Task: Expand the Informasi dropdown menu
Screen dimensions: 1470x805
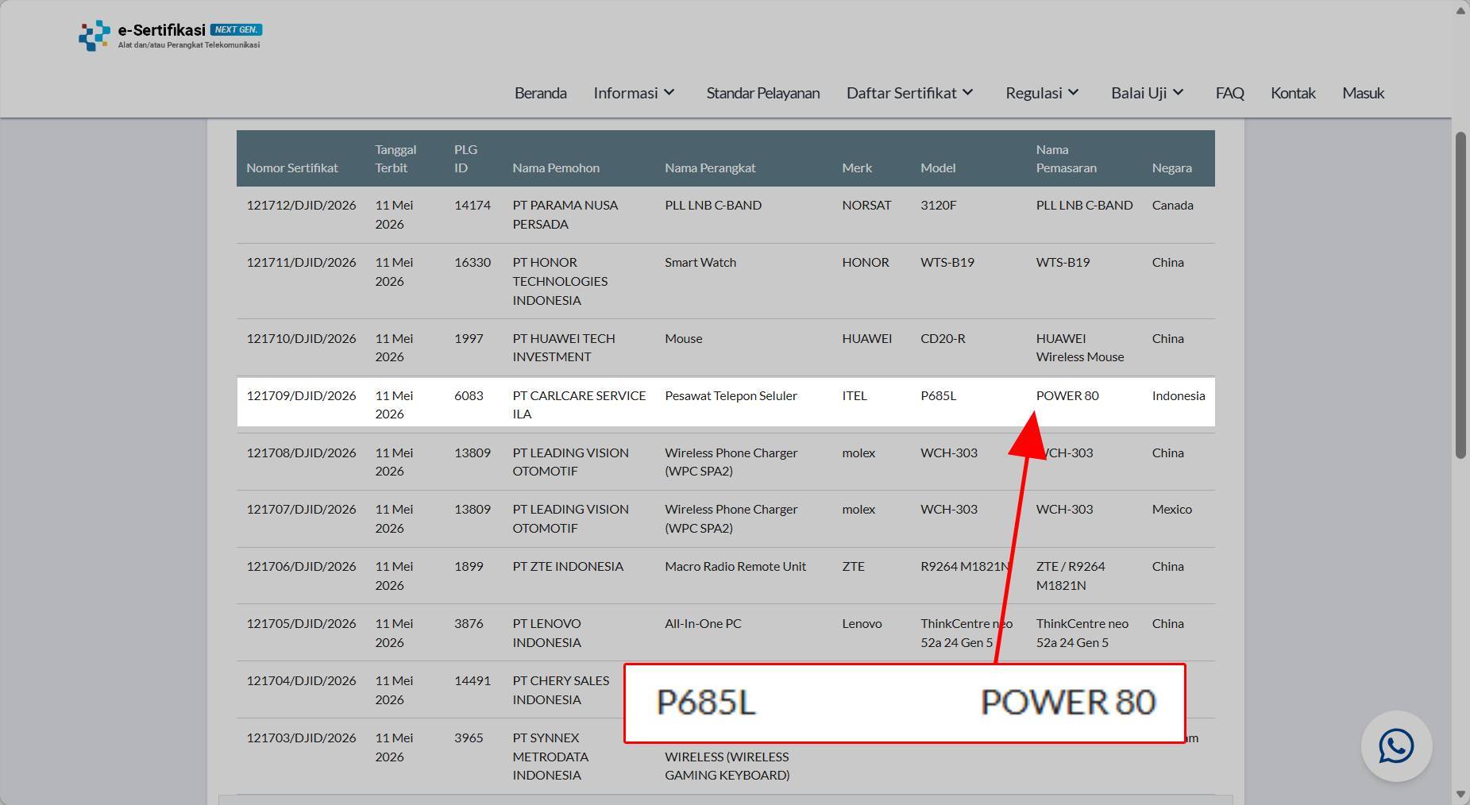Action: pos(634,93)
